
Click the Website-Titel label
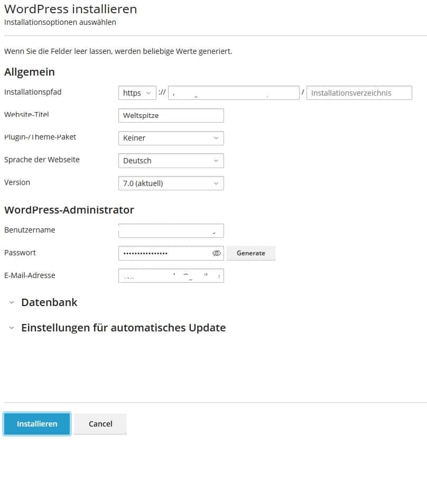click(x=26, y=115)
